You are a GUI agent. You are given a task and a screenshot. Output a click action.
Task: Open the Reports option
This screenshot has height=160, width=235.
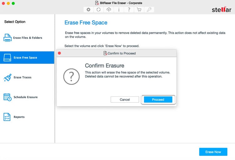pos(19,117)
